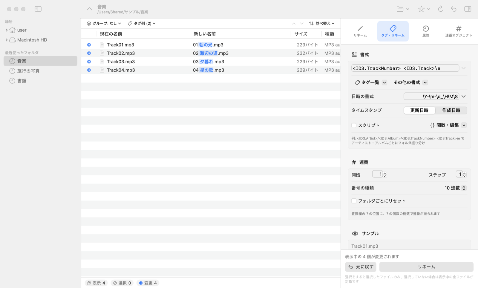Viewport: 478px width, 288px height.
Task: Switch to the リネーム tab
Action: pyautogui.click(x=360, y=31)
